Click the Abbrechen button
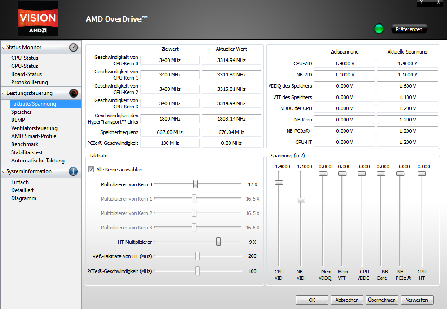447x309 pixels. pyautogui.click(x=347, y=300)
